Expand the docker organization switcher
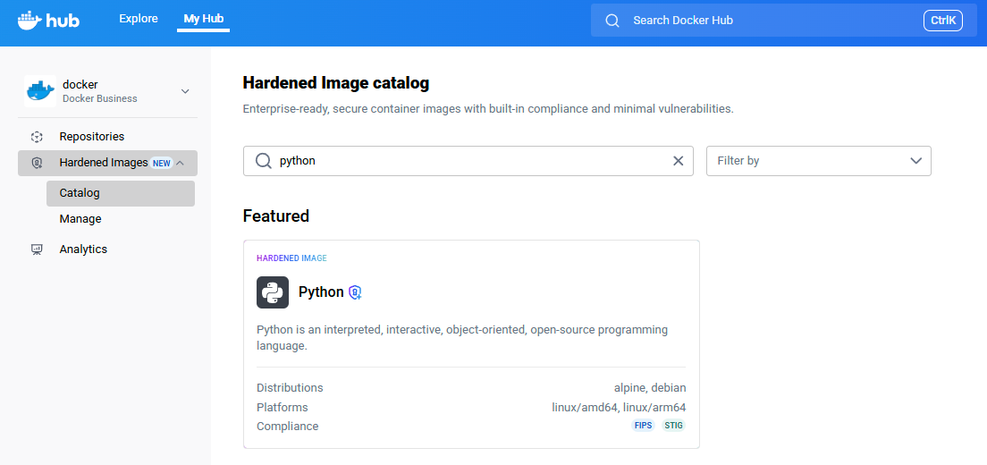Viewport: 987px width, 465px height. coord(185,91)
